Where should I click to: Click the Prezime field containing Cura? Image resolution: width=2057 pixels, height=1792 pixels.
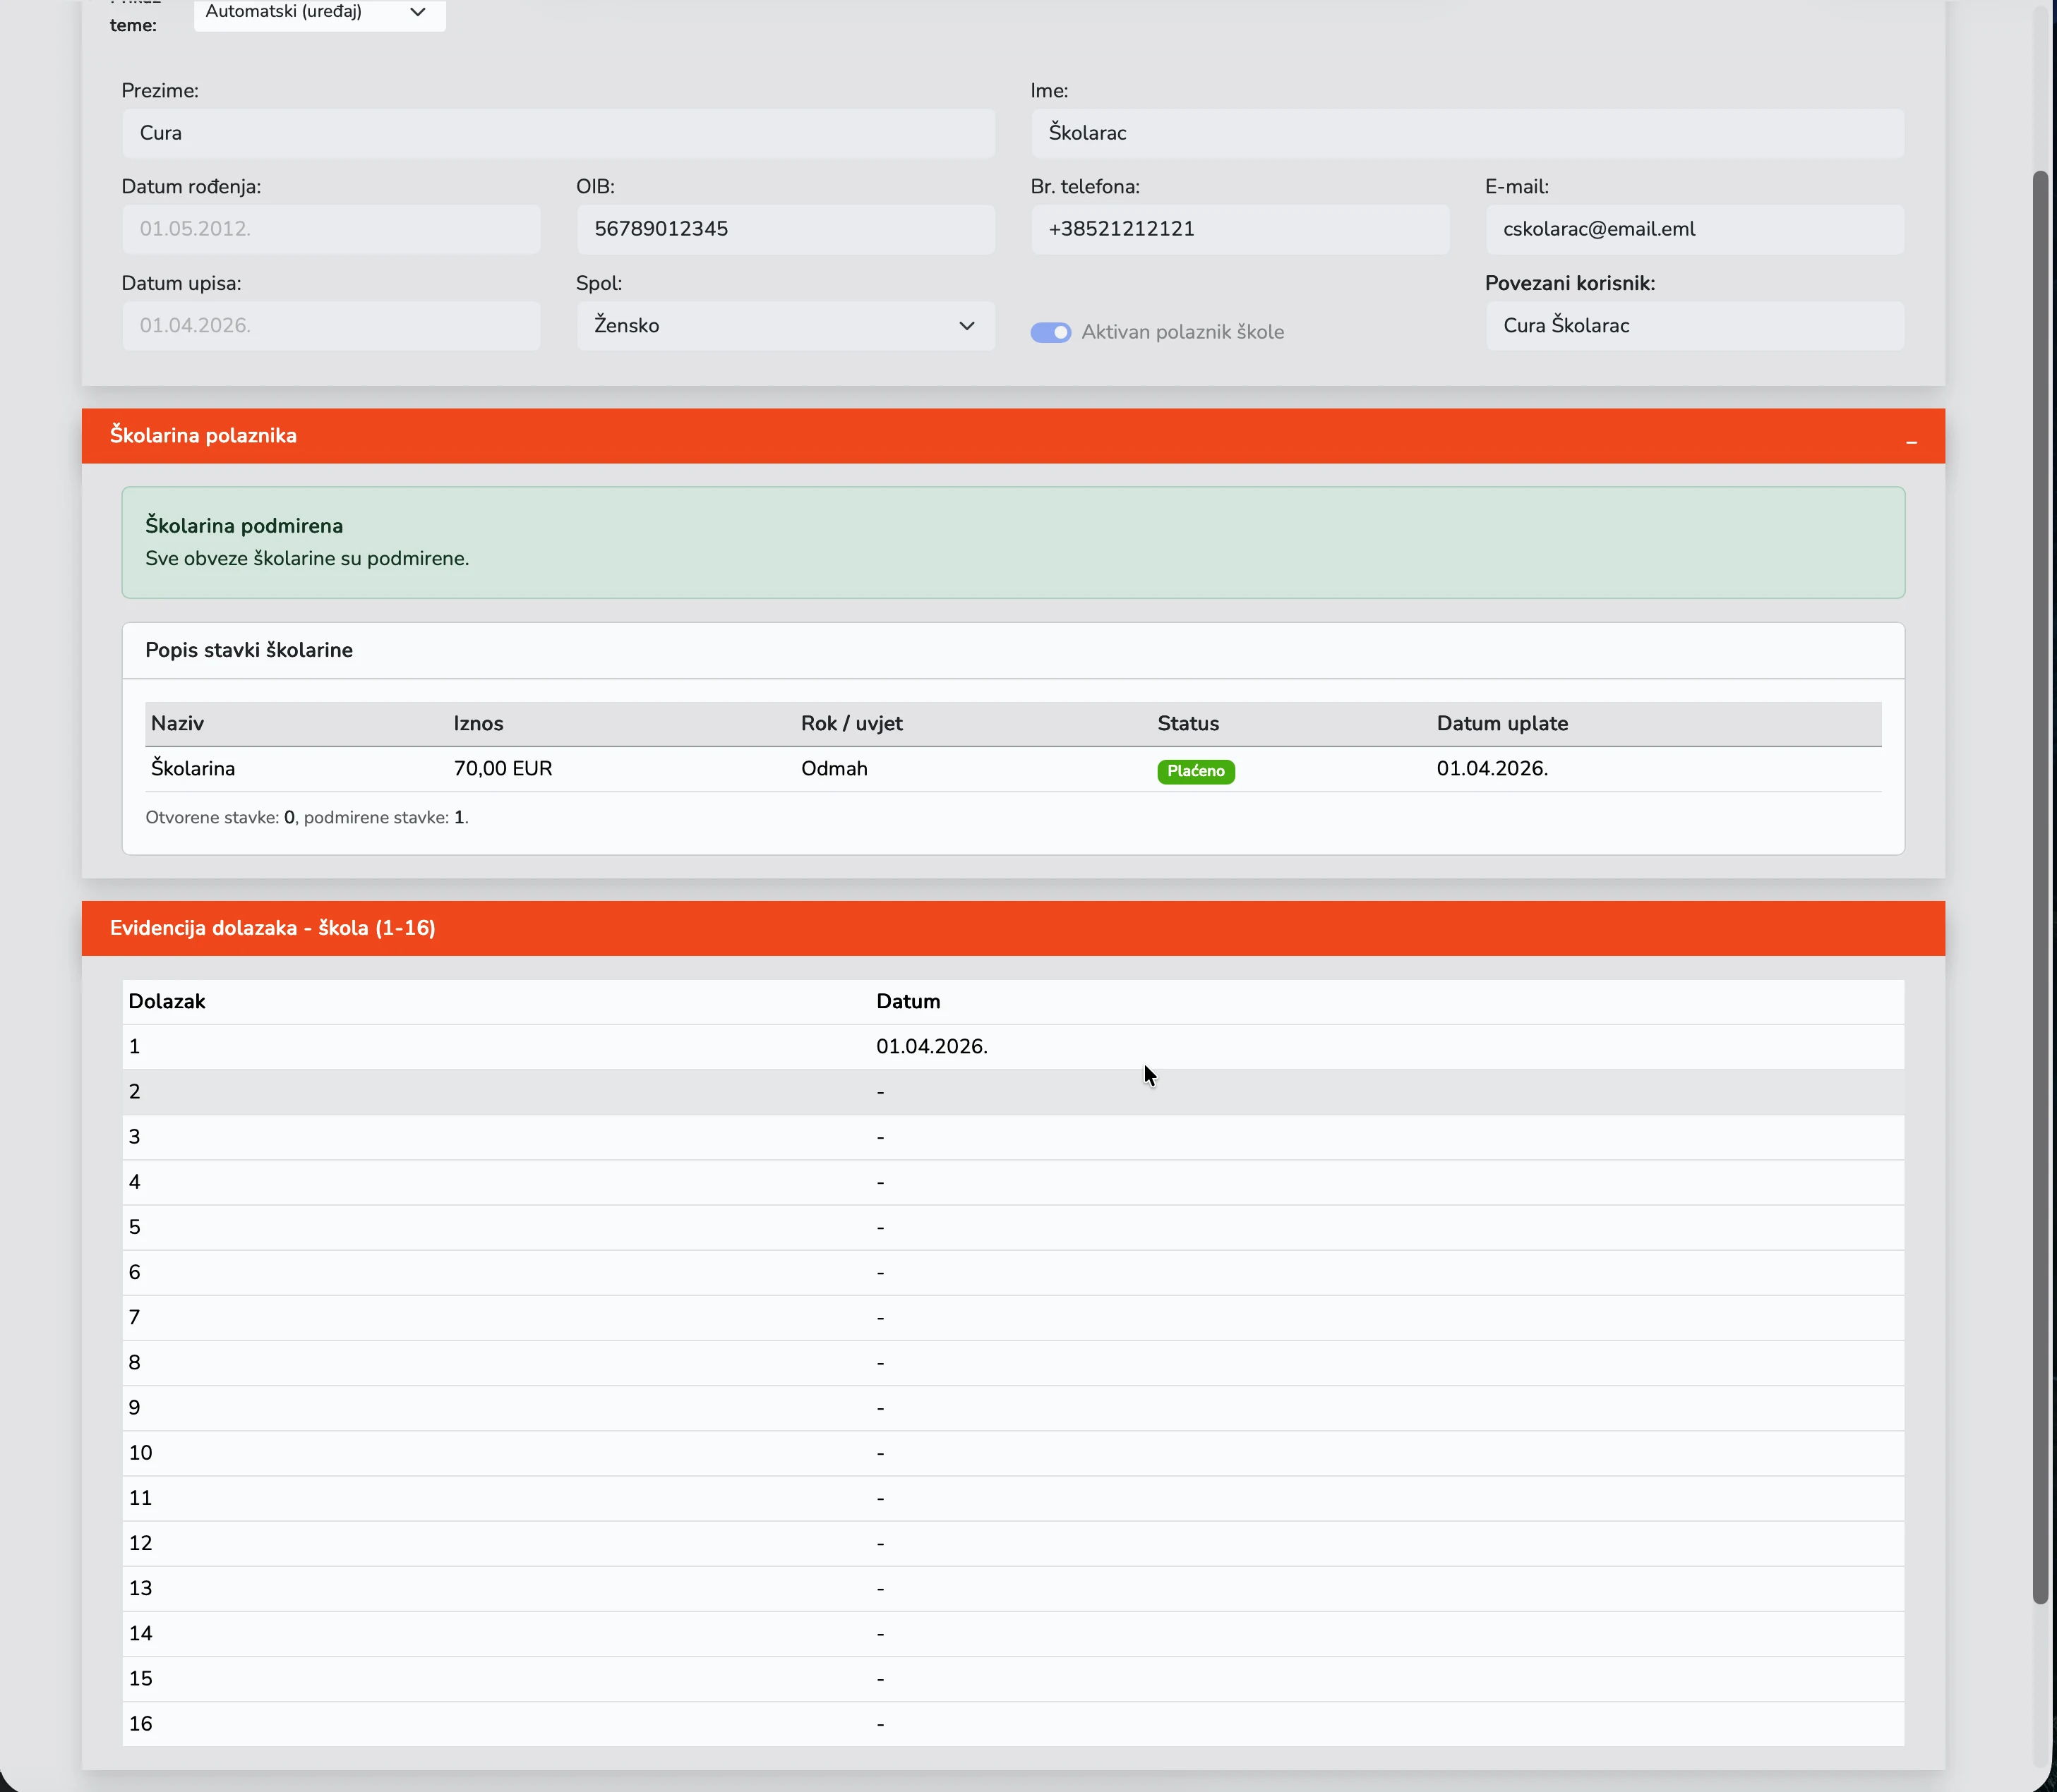click(558, 133)
